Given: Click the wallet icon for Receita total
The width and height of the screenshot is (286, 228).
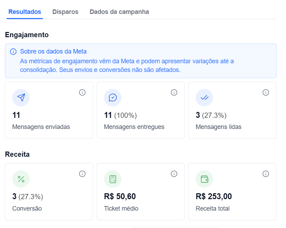Looking at the screenshot, I should click(x=204, y=179).
